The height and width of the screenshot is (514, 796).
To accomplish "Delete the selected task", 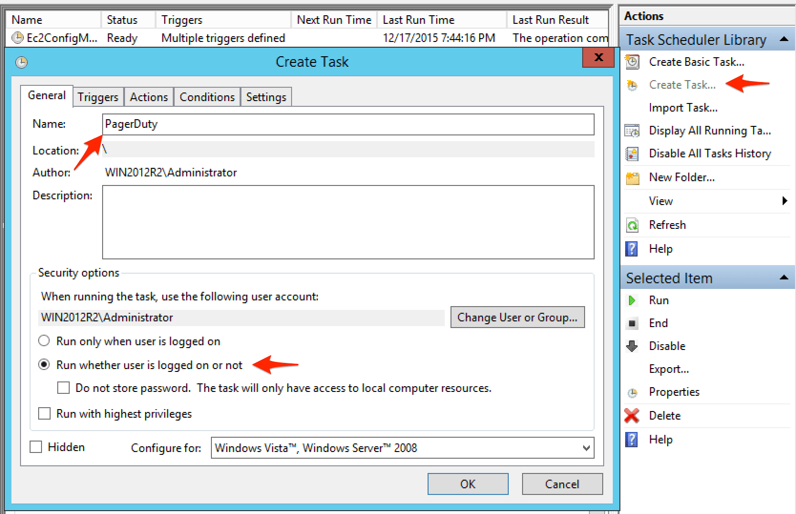I will (664, 415).
